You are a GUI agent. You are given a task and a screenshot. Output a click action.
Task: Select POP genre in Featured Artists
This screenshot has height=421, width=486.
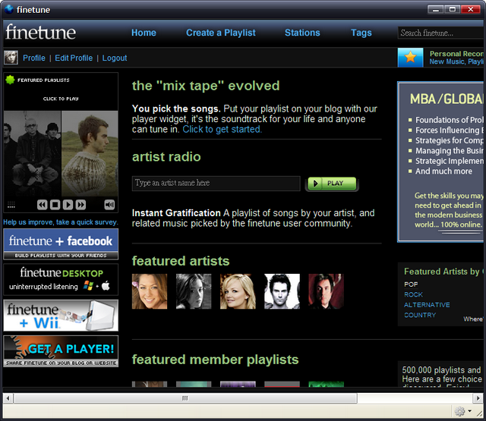(411, 284)
